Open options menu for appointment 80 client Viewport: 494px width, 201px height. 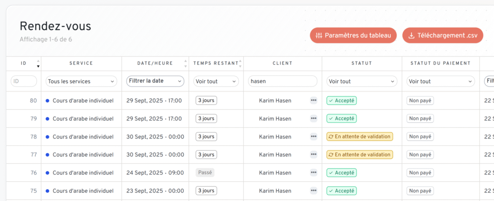[x=314, y=100]
